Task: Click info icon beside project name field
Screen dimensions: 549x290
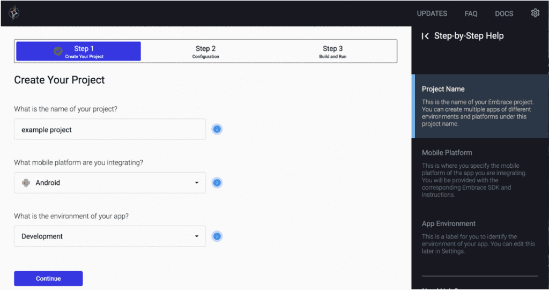Action: click(217, 129)
